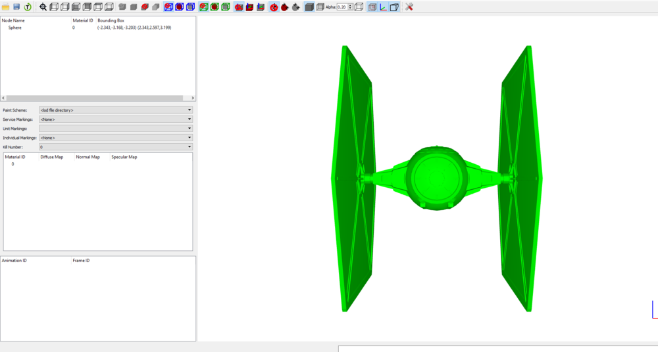Click the Bounding Box column header

pos(111,20)
